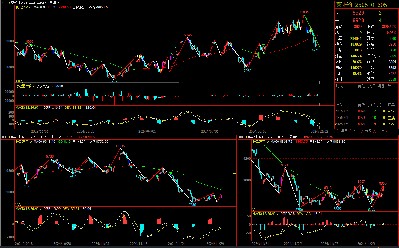The width and height of the screenshot is (399, 248).
Task: Click the yellow dot beside the 15-minute chart title
Action: (246, 137)
